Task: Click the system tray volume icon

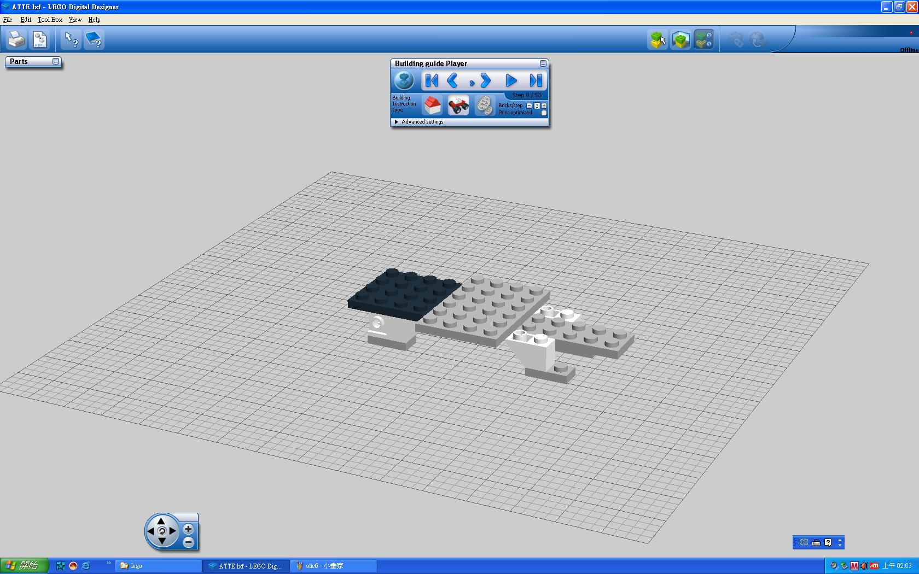Action: point(864,566)
